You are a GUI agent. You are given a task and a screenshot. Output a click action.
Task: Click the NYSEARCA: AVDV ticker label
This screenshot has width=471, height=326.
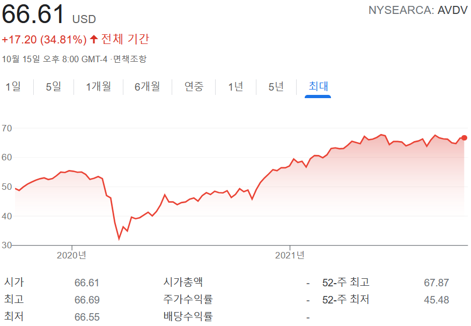coord(418,10)
